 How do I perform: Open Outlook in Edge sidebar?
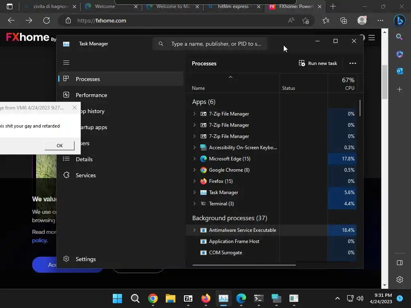pos(399,71)
